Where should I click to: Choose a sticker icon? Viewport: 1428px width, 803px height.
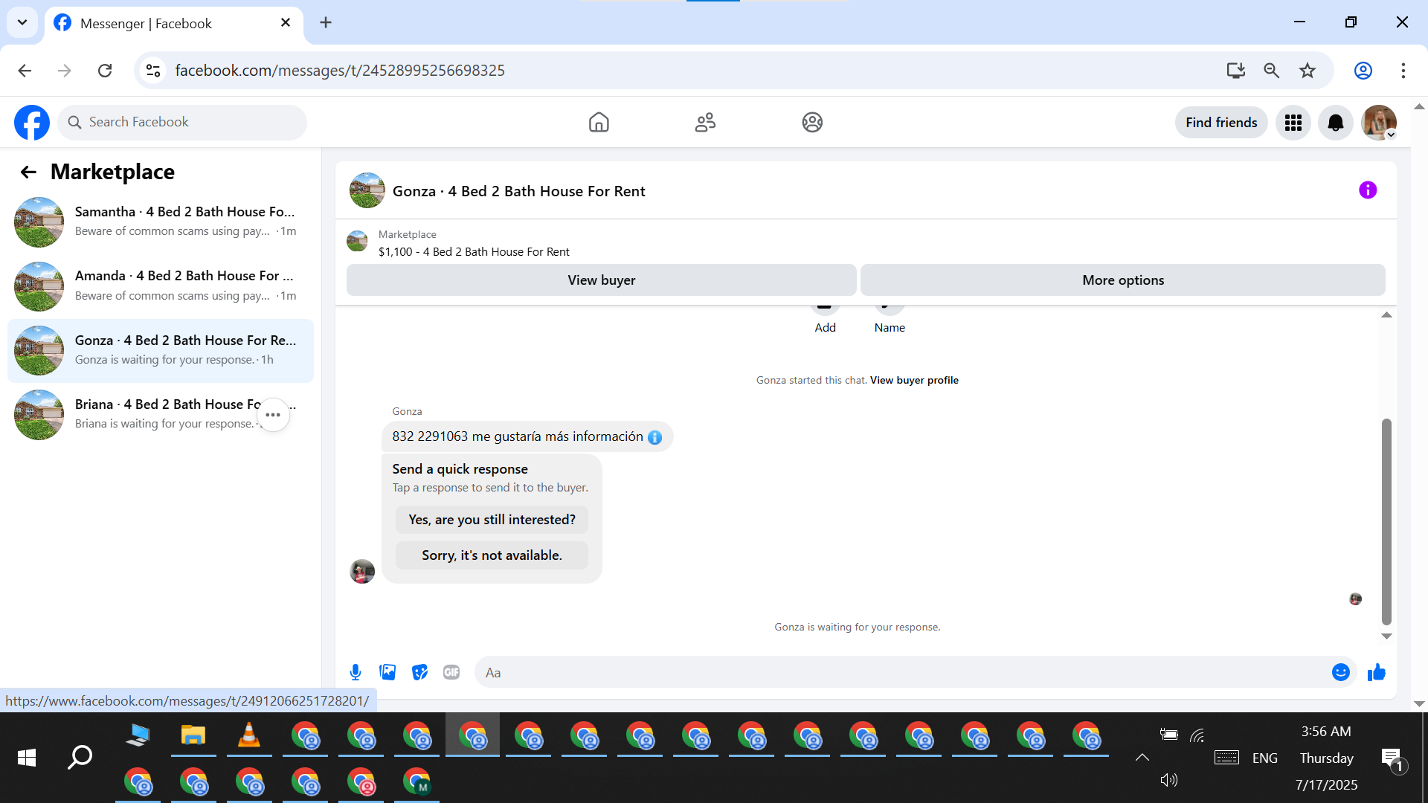420,672
